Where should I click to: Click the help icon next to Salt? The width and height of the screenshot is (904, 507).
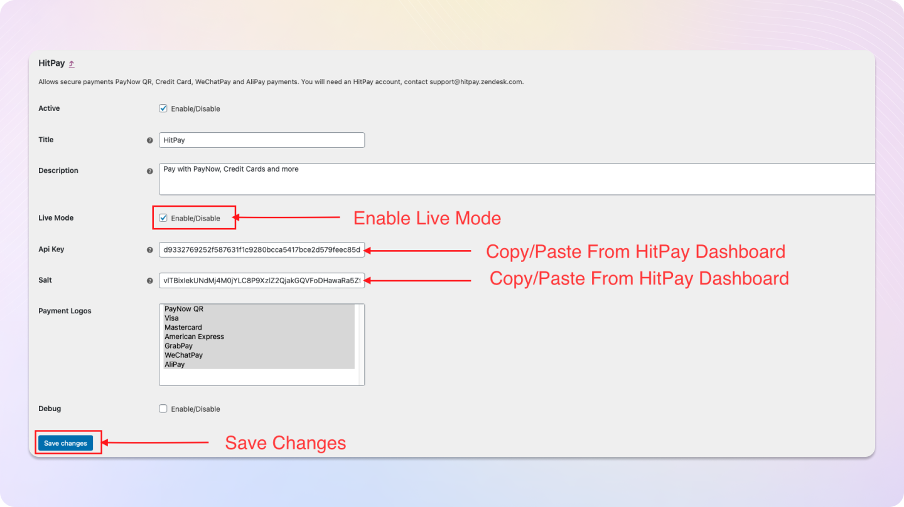(149, 281)
